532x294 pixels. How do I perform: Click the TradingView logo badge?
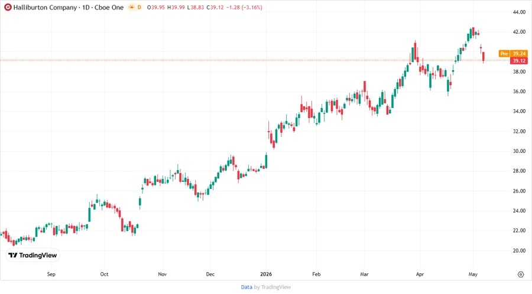(x=33, y=255)
